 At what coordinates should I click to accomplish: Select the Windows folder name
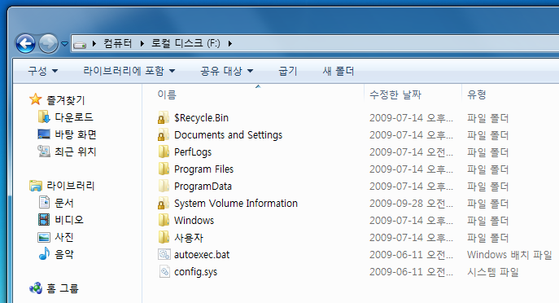pos(194,221)
